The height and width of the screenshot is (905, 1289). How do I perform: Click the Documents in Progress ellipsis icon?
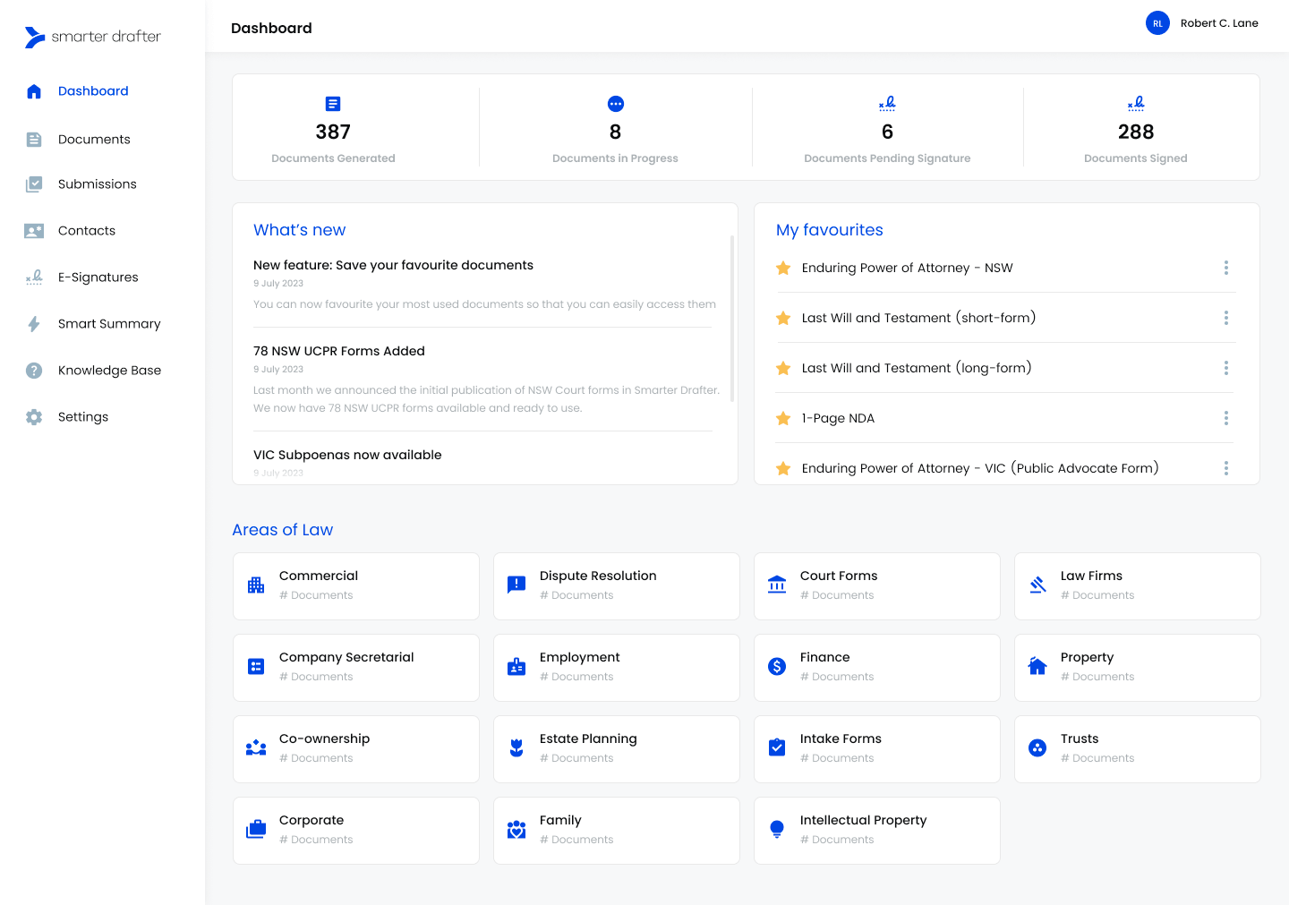pyautogui.click(x=615, y=104)
